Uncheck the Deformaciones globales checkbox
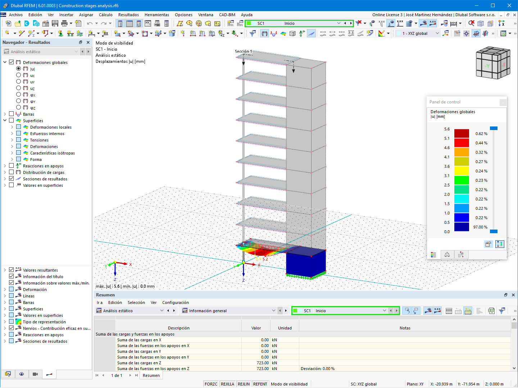The width and height of the screenshot is (518, 388). pos(11,62)
